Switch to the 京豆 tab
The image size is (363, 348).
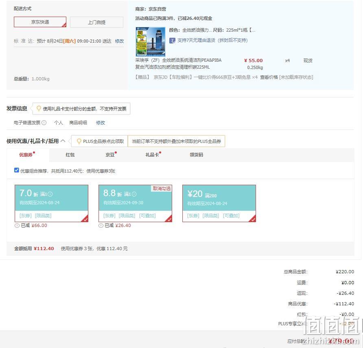[x=110, y=155]
